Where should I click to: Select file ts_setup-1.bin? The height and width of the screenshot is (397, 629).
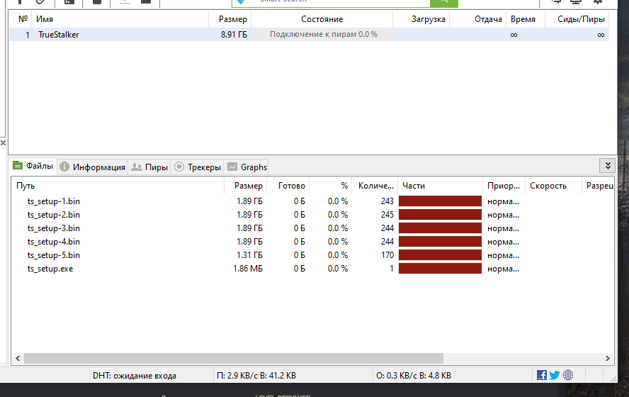click(53, 201)
